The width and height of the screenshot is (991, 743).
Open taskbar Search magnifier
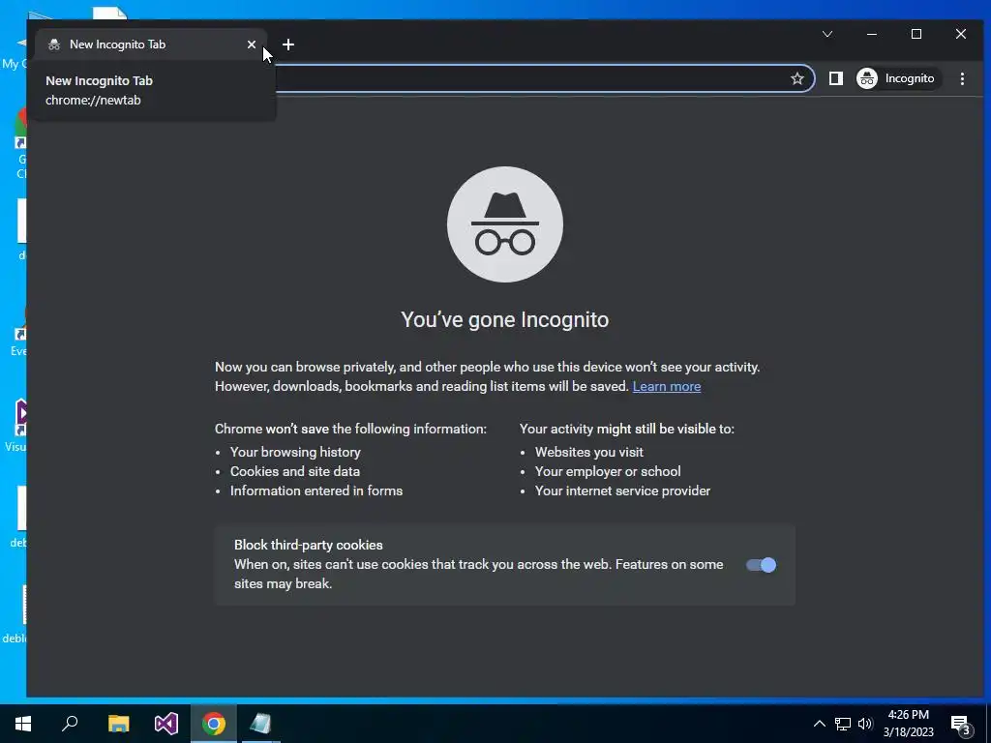70,724
